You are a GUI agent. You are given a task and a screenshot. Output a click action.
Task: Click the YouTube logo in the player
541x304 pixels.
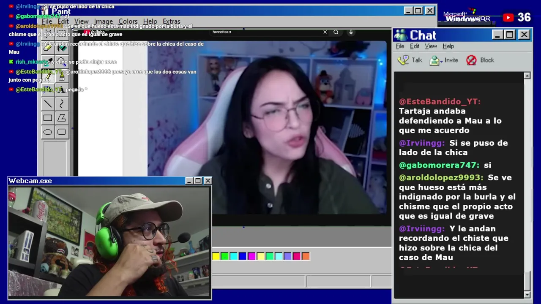[94, 32]
